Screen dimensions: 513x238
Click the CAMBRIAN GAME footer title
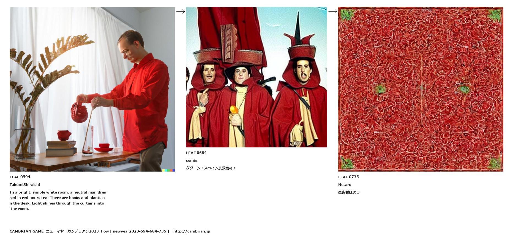[27, 231]
